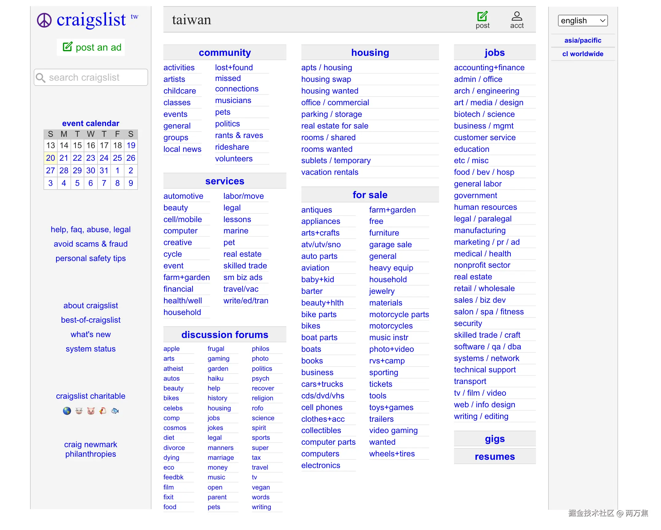661x530 pixels.
Task: Open the english language dropdown
Action: click(x=582, y=21)
